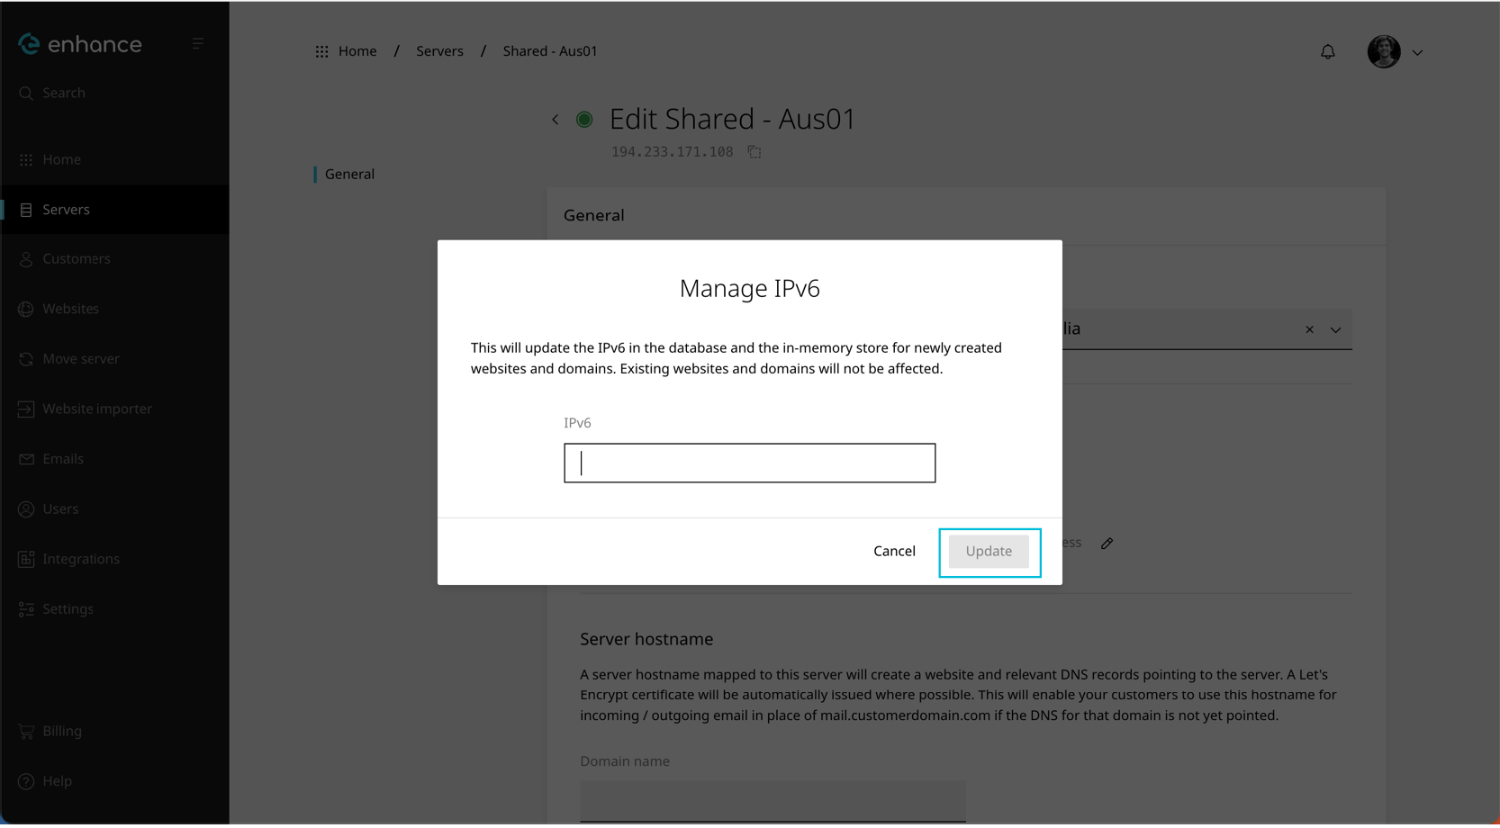Collapse the sidebar menu icon

coord(197,43)
